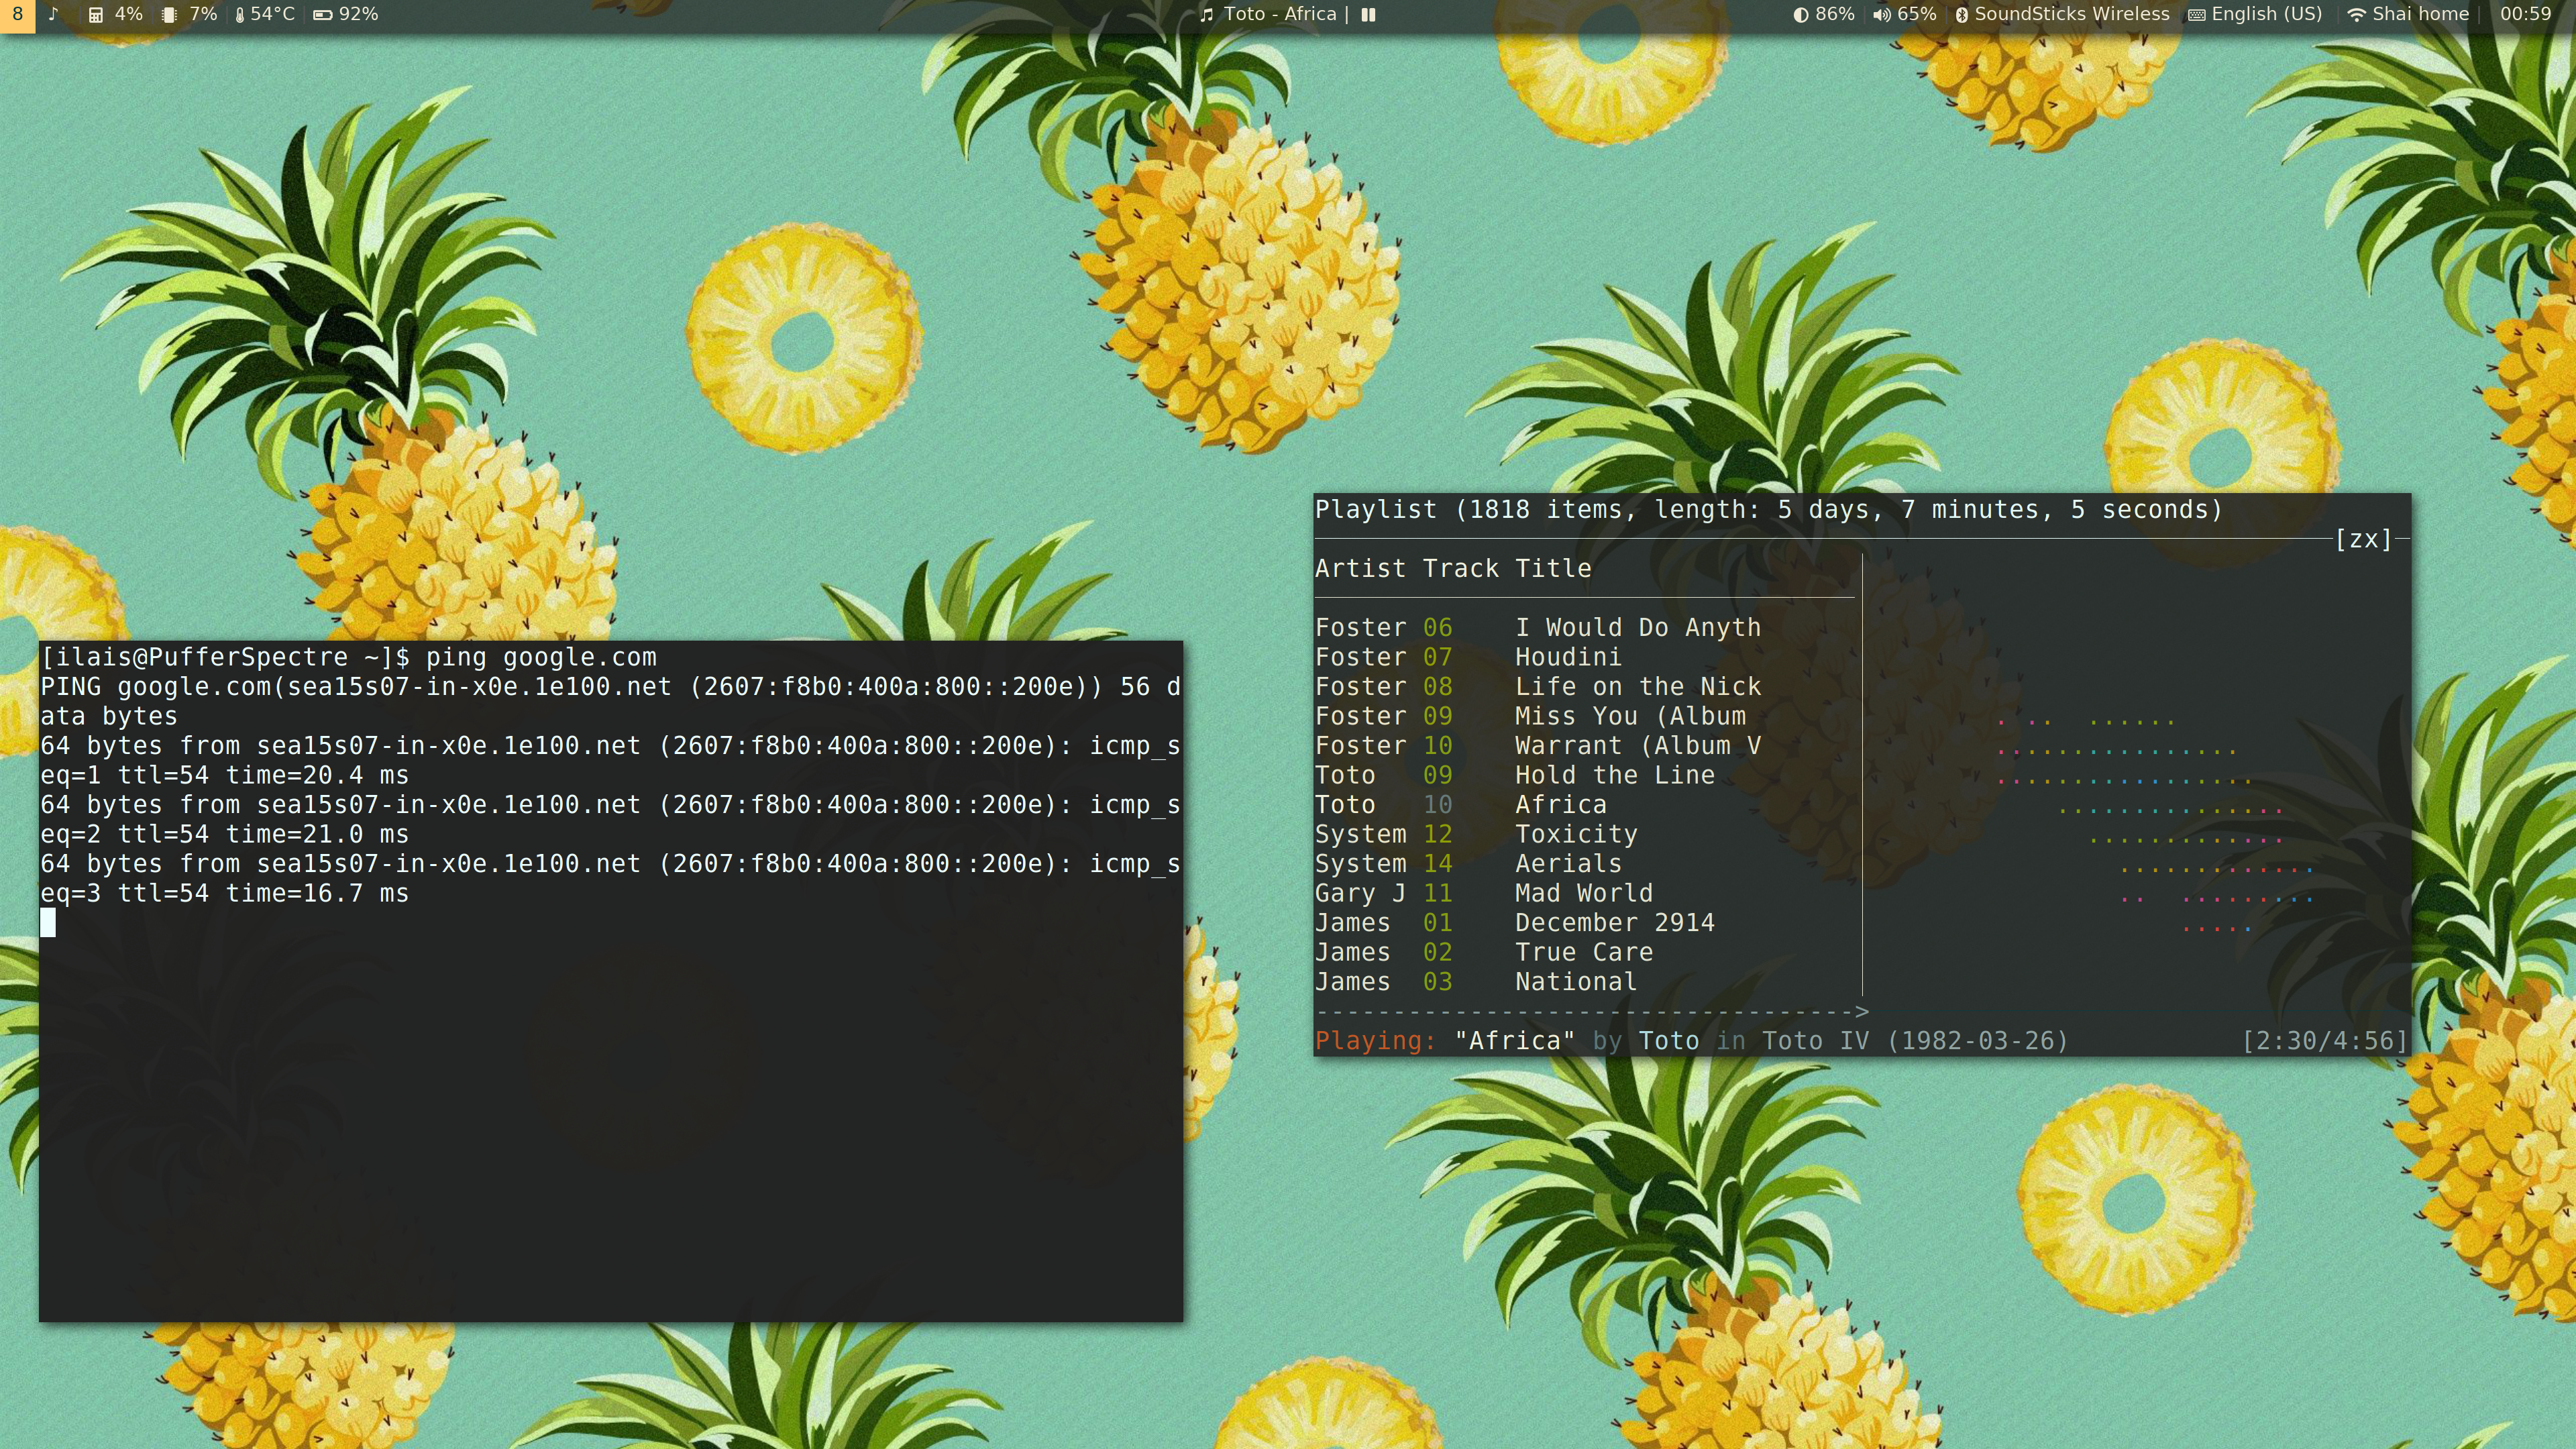Screen dimensions: 2576x1449
Task: Pause playback using the bar's pause icon
Action: click(x=1368, y=15)
